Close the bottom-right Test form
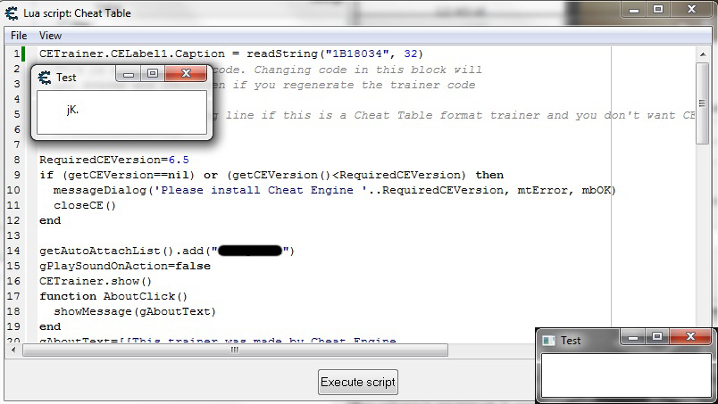This screenshot has width=718, height=404. pyautogui.click(x=690, y=337)
